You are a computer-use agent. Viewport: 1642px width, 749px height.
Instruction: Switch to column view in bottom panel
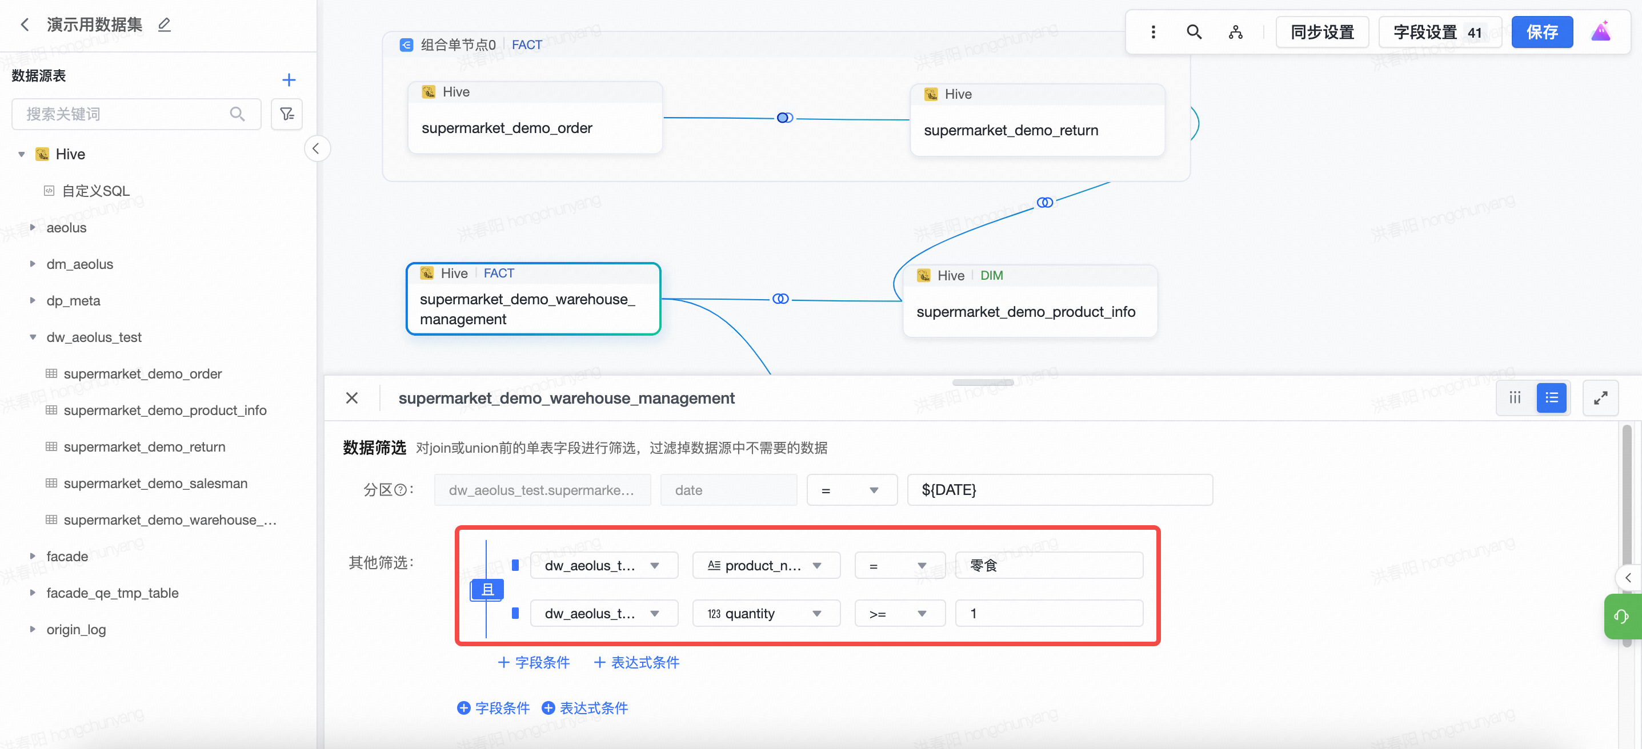(x=1515, y=398)
